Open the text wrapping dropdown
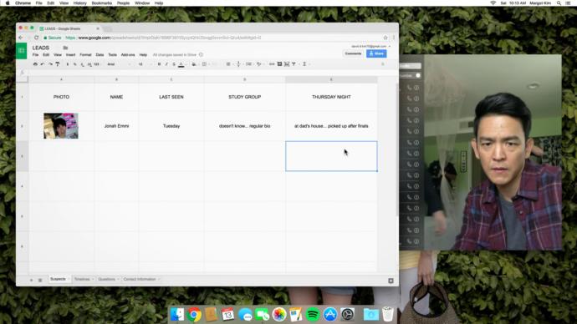 [x=249, y=64]
